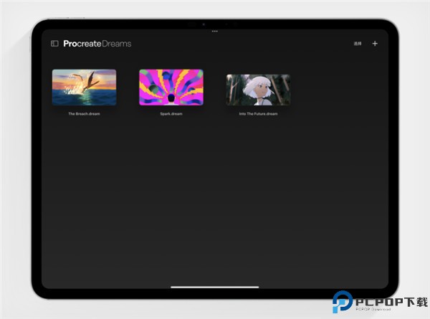The image size is (430, 319).
Task: Click the 'The Breach.dream' file name
Action: click(84, 114)
